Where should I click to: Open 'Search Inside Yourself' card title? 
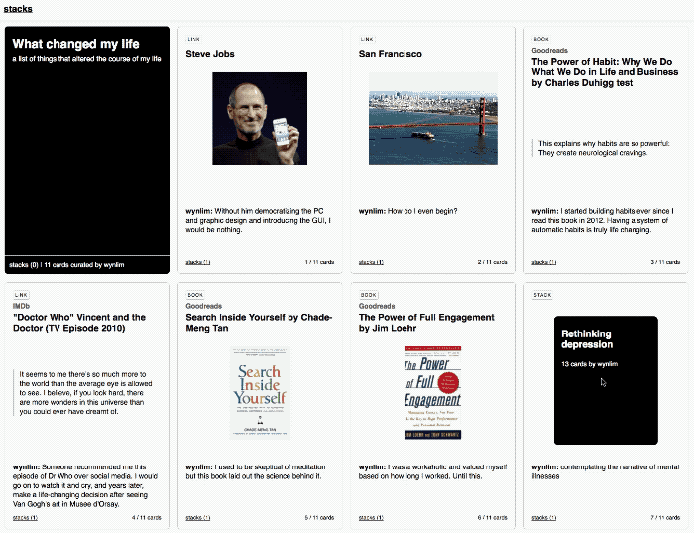tap(259, 323)
